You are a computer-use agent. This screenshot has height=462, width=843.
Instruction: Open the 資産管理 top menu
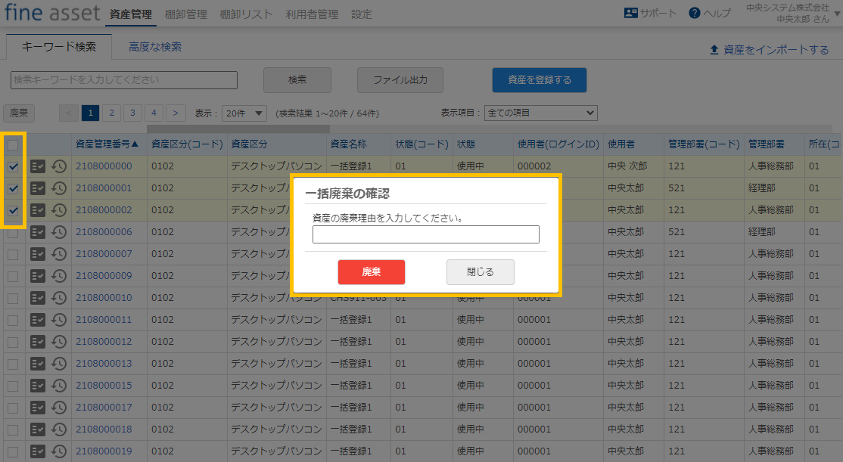click(131, 14)
